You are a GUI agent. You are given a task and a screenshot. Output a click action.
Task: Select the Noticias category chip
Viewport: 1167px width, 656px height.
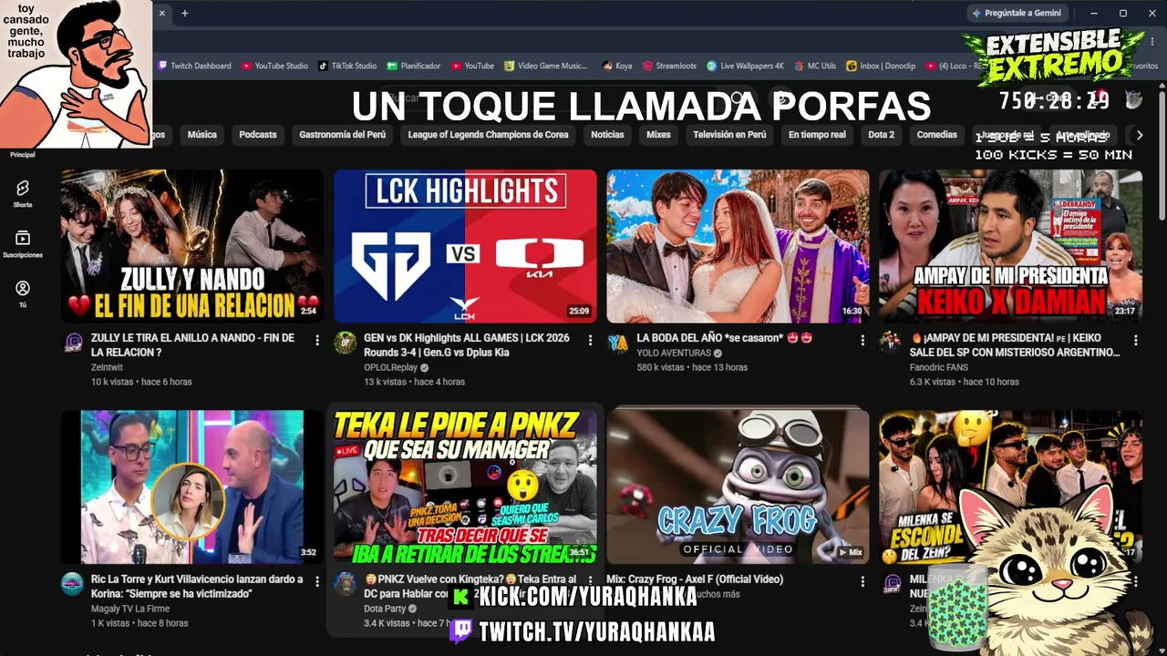point(607,135)
